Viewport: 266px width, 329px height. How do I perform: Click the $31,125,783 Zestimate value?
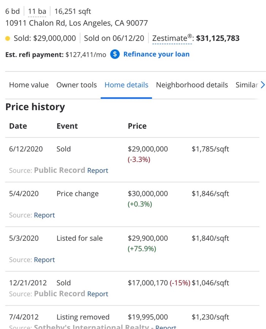[x=218, y=38]
